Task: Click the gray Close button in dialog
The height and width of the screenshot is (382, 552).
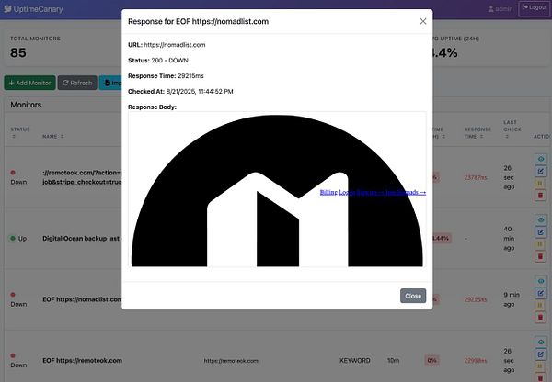Action: coord(412,296)
